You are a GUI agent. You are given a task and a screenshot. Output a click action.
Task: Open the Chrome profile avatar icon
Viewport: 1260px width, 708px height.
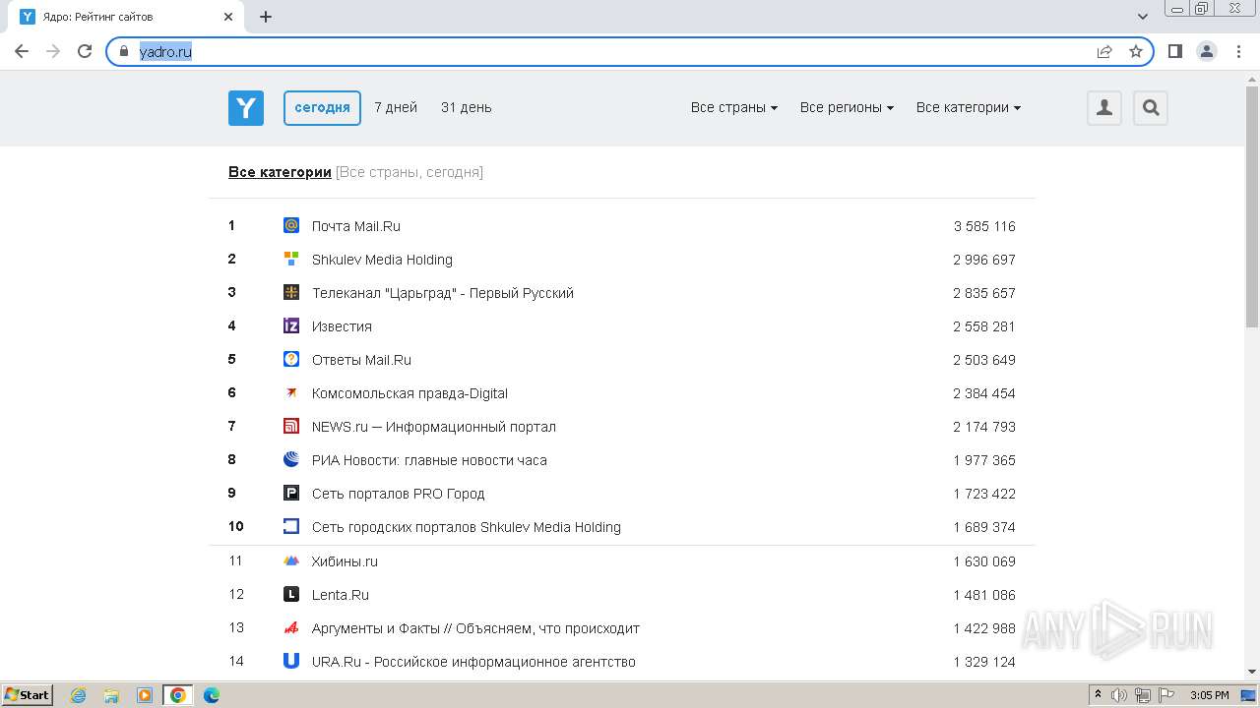click(x=1207, y=51)
